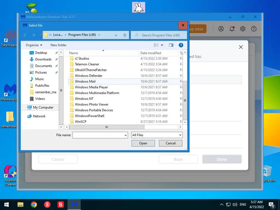Open Malwarebytes settings gear
The image size is (280, 210).
tap(243, 29)
